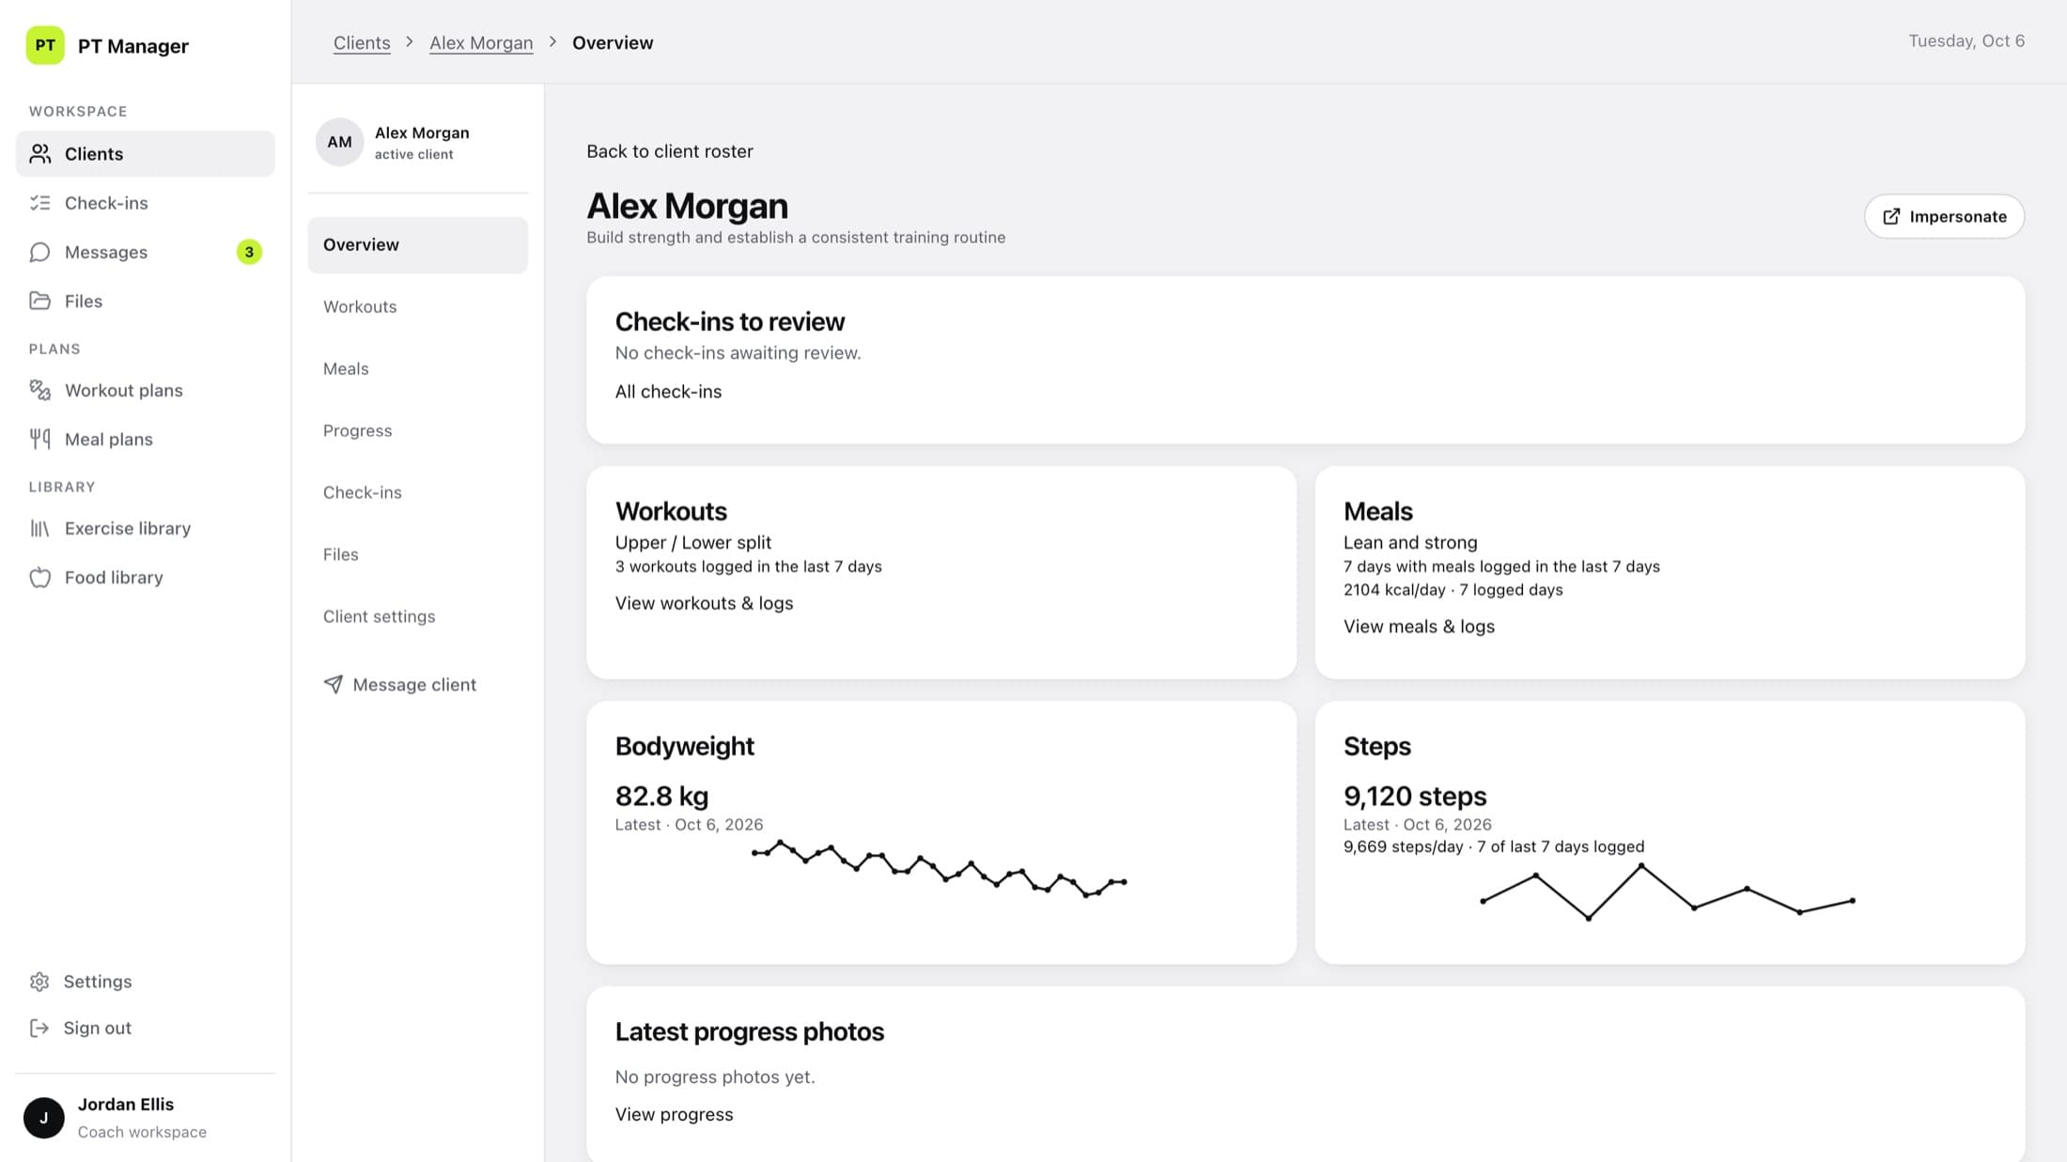
Task: Click the Files folder icon in the workspace sidebar
Action: pyautogui.click(x=39, y=301)
